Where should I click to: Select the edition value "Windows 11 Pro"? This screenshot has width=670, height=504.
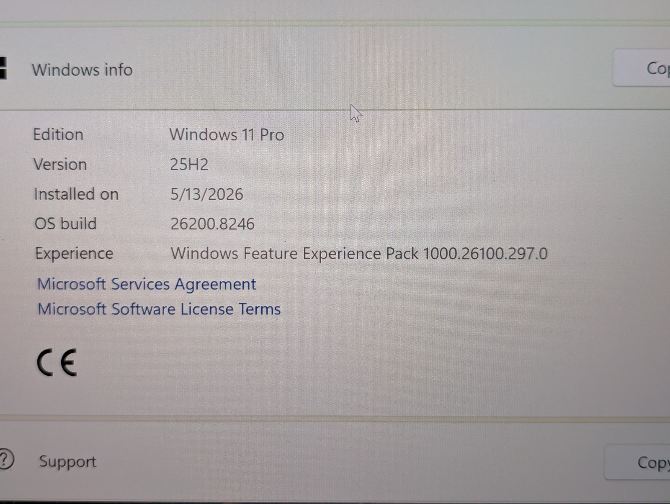tap(227, 135)
